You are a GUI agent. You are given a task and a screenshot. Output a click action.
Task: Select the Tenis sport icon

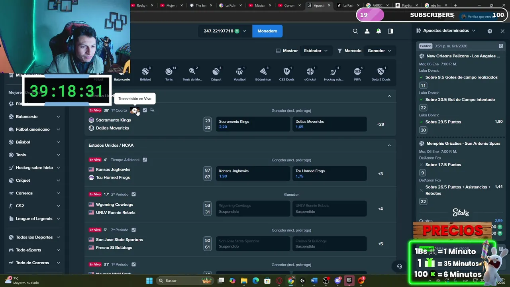tap(169, 74)
